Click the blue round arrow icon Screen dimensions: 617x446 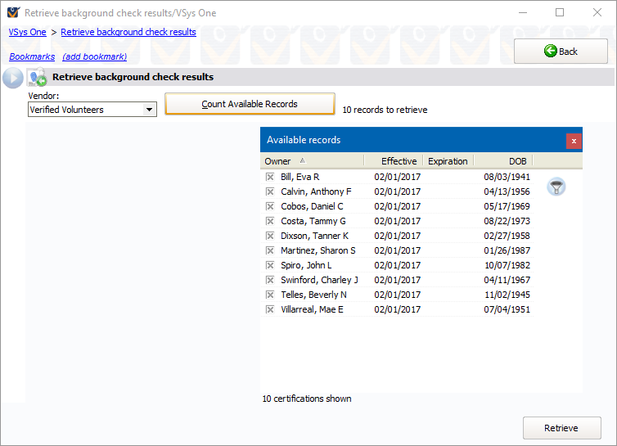click(12, 78)
